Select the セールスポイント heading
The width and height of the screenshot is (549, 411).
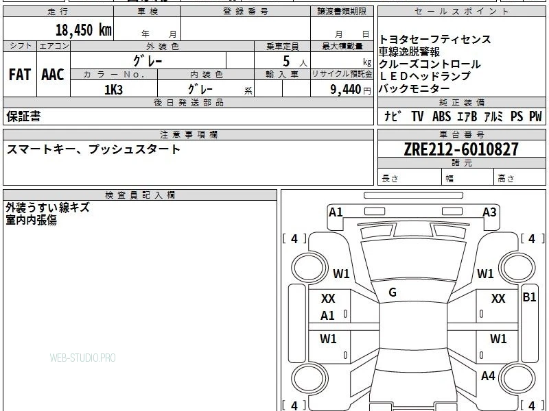tap(461, 12)
